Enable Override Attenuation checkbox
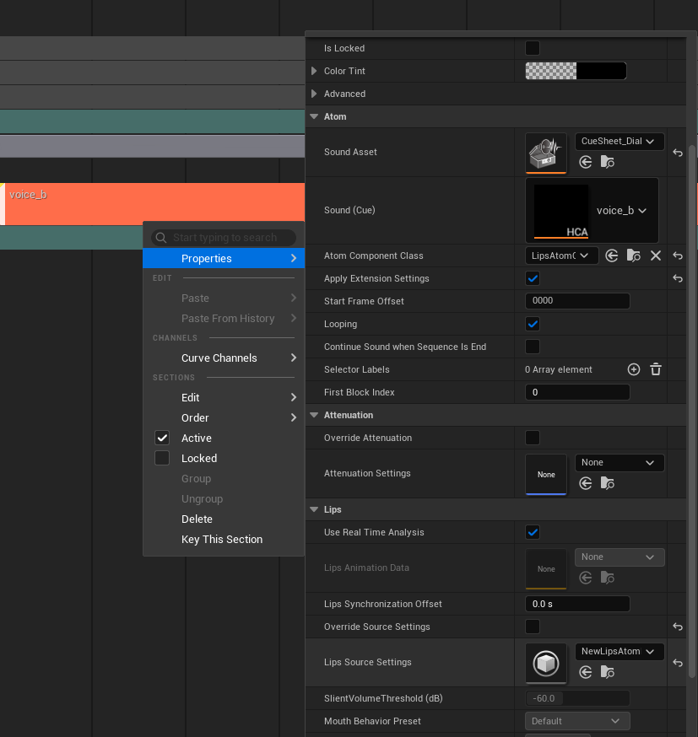Screen dimensions: 698x737 click(x=533, y=438)
